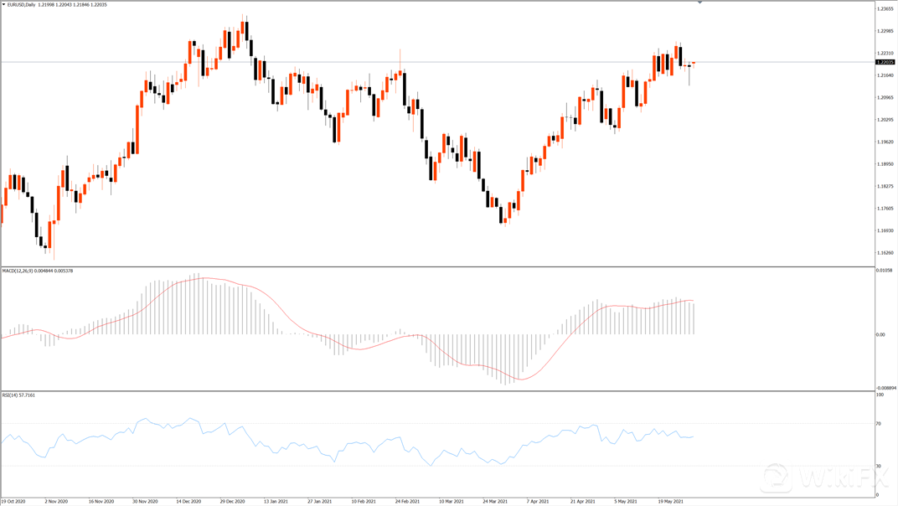This screenshot has height=506, width=898.
Task: Click the 1.22985 price axis label
Action: (885, 31)
